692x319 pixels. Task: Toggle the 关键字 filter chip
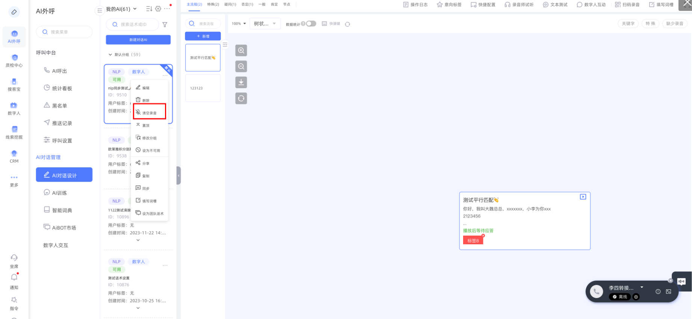(628, 24)
